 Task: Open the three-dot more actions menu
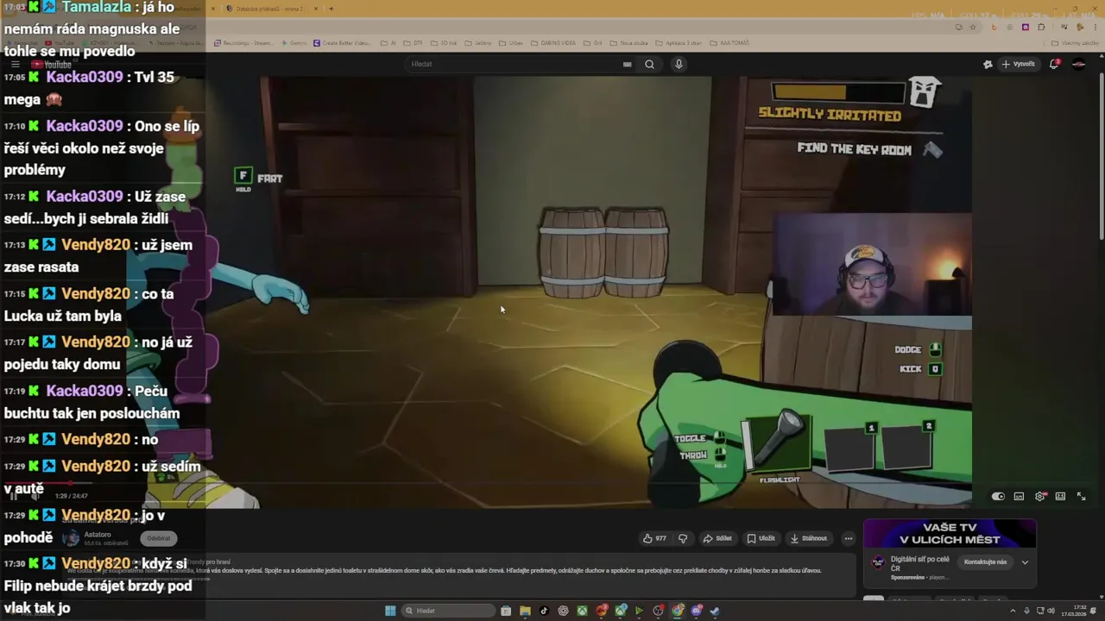click(848, 538)
